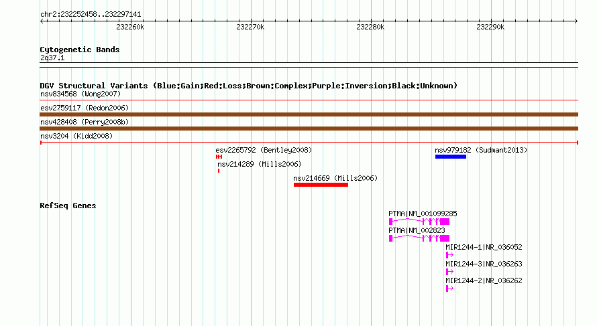This screenshot has width=597, height=326.
Task: Select the PTMA NM_001099285 transcript glyph
Action: pos(419,222)
